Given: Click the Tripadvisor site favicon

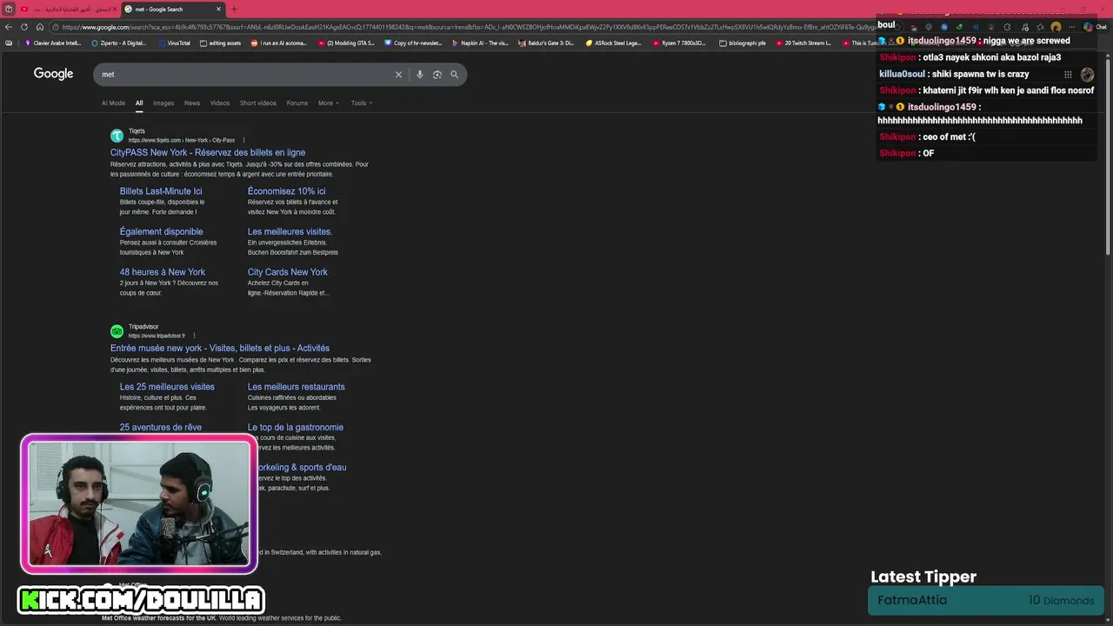Looking at the screenshot, I should click(x=117, y=331).
